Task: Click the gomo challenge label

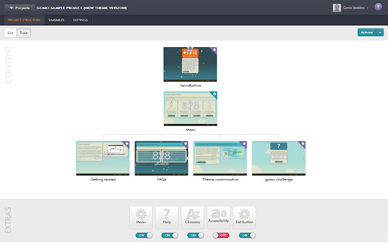Action: tap(279, 180)
